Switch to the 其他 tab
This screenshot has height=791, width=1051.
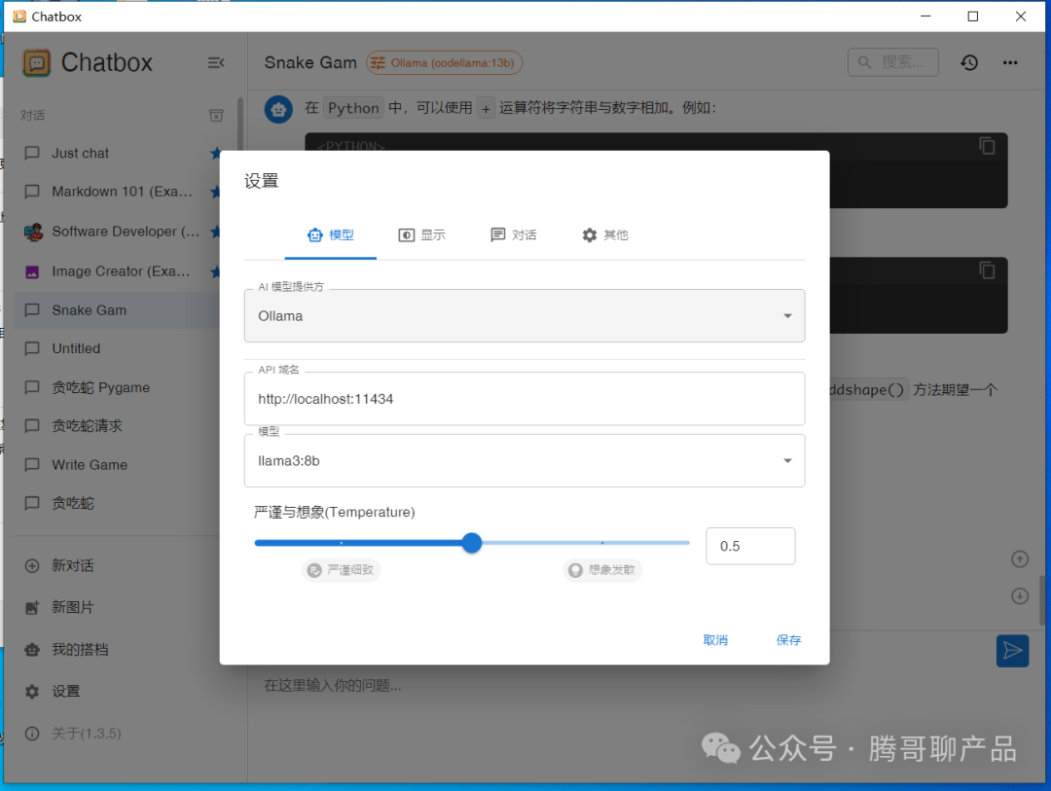[x=605, y=235]
